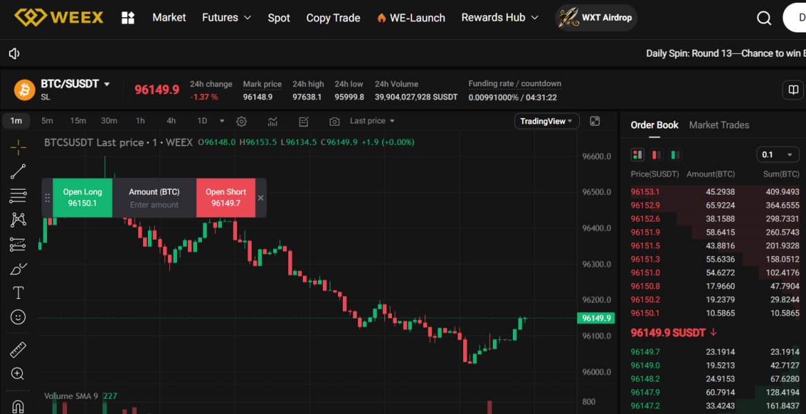Screen dimensions: 806x414
Task: Grab the quick order panel drag handle
Action: point(47,198)
